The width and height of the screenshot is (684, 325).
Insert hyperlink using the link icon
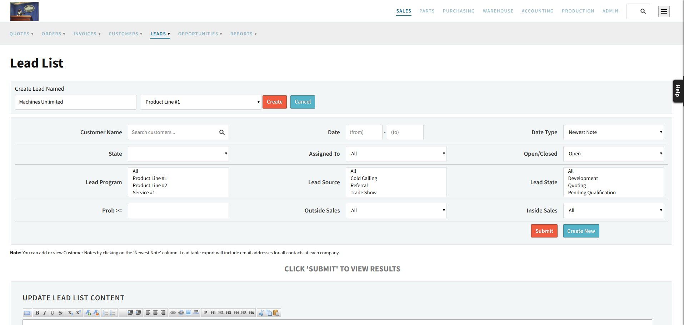(173, 313)
